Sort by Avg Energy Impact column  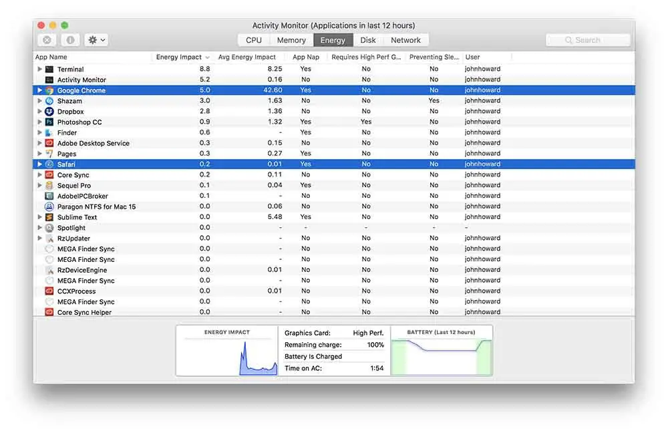(247, 57)
